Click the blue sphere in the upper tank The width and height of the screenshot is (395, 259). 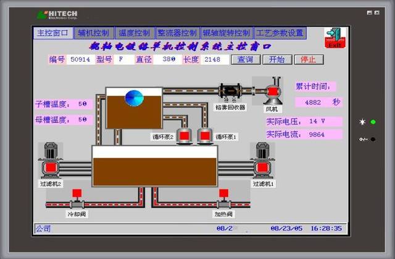pos(134,97)
